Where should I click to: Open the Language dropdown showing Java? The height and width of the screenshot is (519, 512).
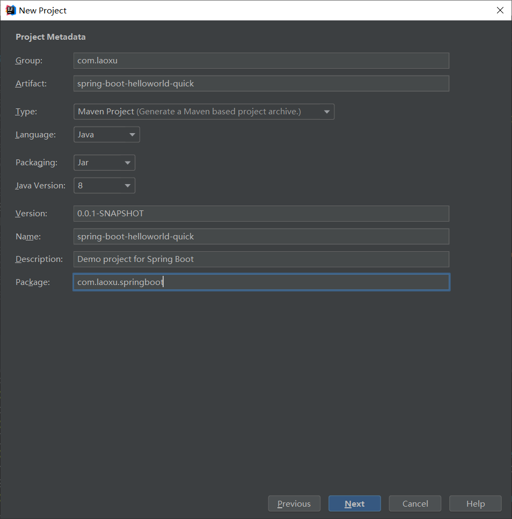tap(107, 134)
